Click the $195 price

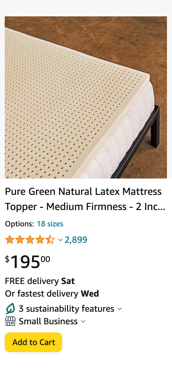[28, 262]
